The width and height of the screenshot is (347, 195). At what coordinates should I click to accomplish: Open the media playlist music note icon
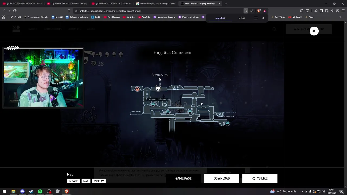[x=316, y=11]
